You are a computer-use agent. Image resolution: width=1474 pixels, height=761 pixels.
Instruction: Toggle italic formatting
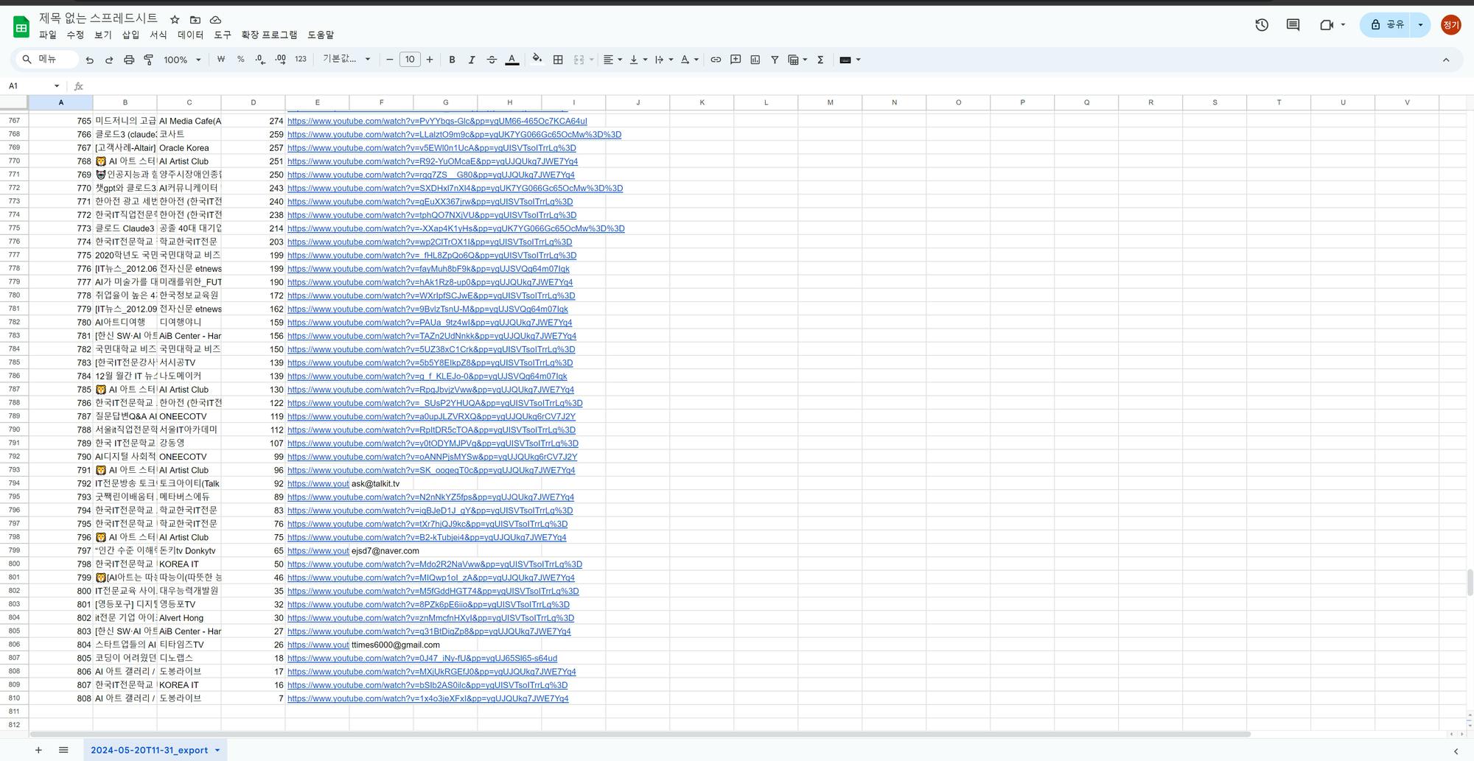(x=472, y=60)
